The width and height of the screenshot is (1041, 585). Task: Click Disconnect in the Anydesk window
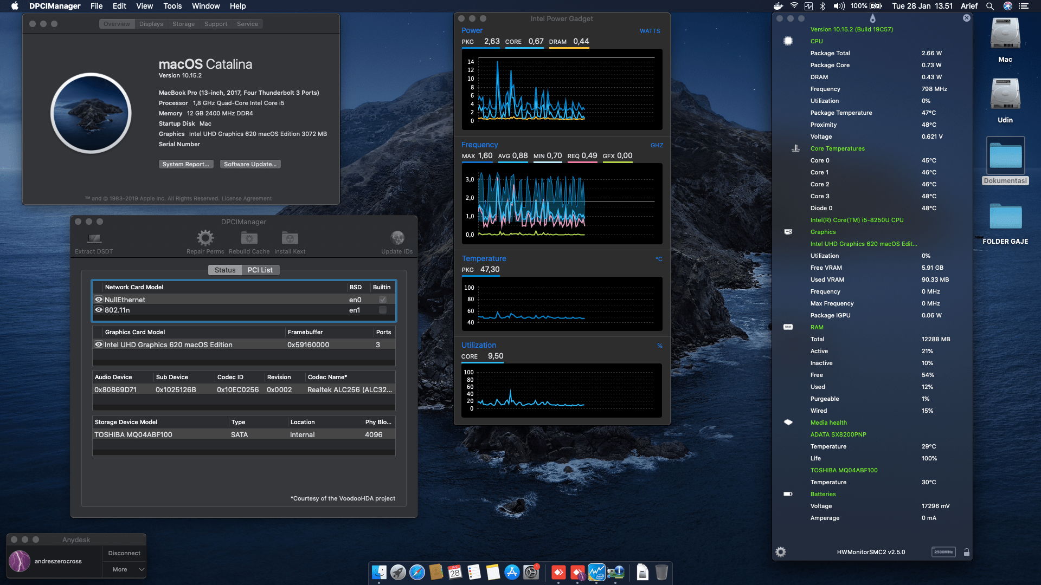(124, 553)
